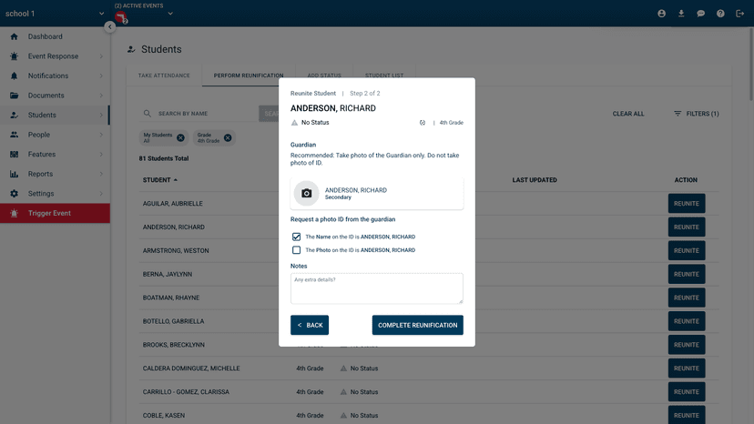The image size is (754, 424).
Task: Open the chat messages icon in the header
Action: (x=701, y=14)
